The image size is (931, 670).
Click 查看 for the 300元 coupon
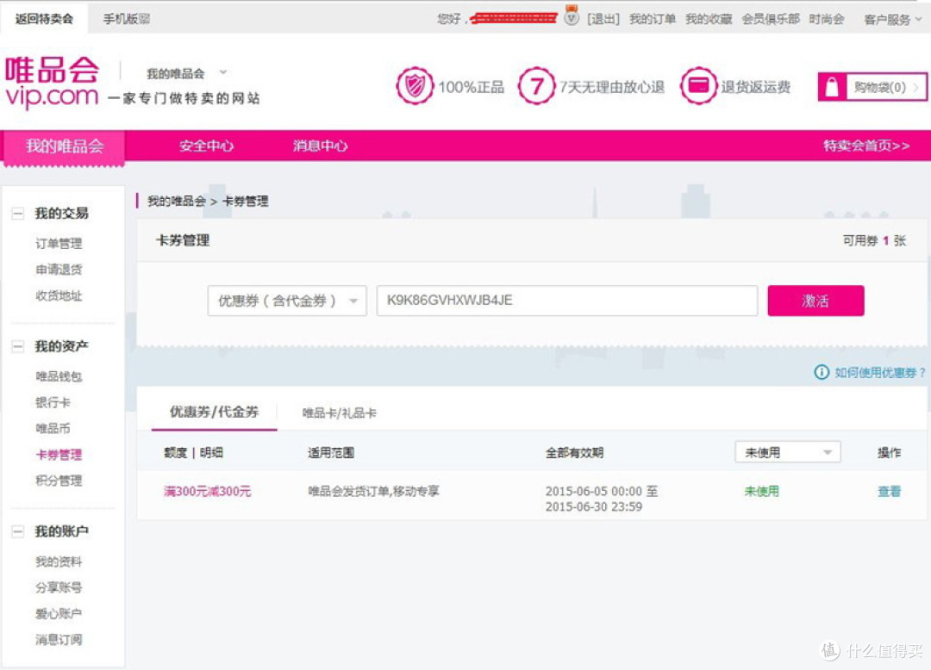coord(889,491)
